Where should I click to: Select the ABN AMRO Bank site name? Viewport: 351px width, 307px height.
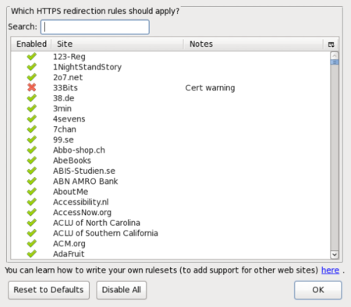tap(86, 182)
